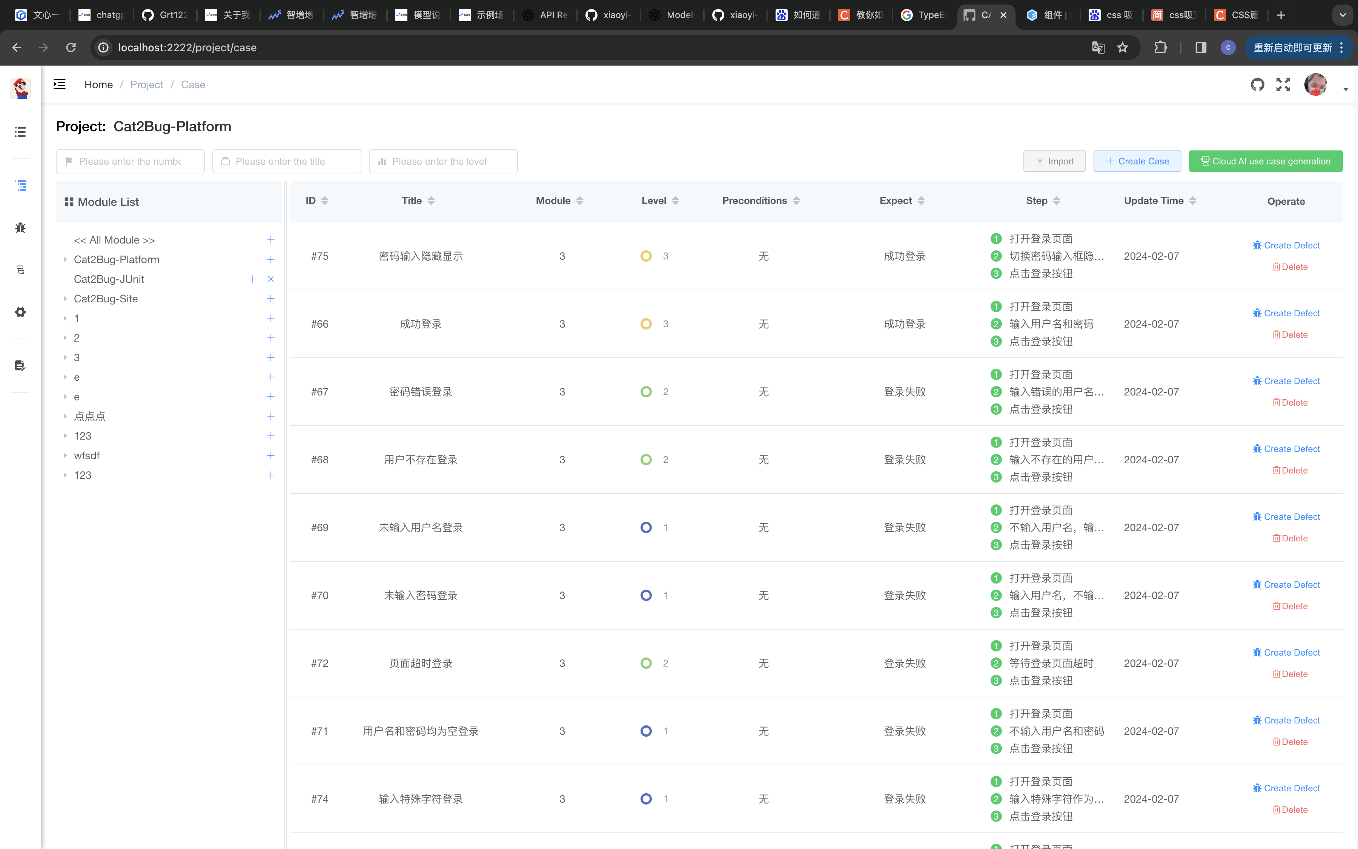Select << All Module >> entry
Image resolution: width=1358 pixels, height=849 pixels.
(x=114, y=240)
